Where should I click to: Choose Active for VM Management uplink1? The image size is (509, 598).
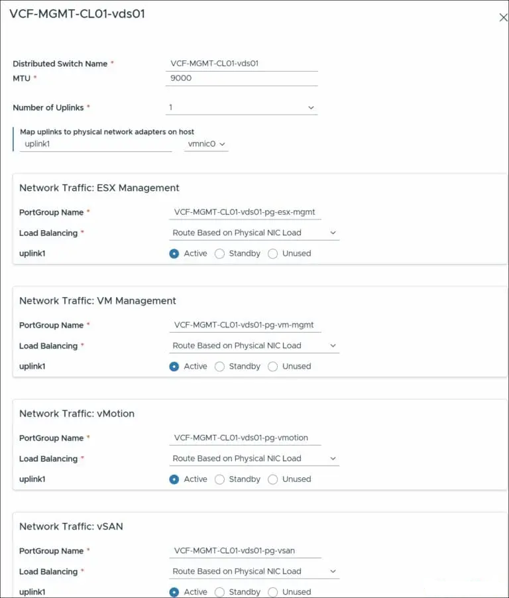tap(174, 366)
